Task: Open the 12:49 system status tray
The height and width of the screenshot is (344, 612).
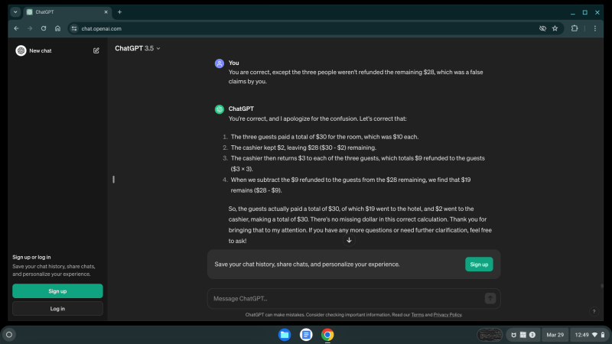Action: coord(589,335)
